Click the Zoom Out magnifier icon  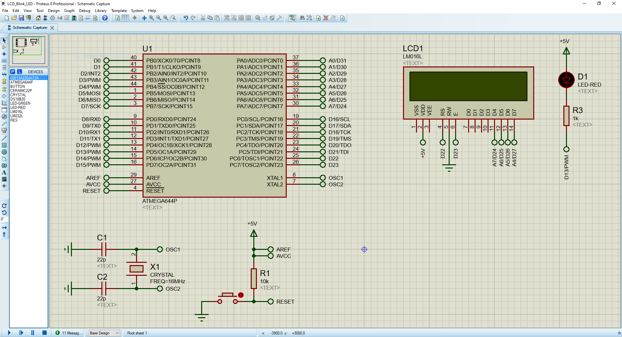click(158, 18)
